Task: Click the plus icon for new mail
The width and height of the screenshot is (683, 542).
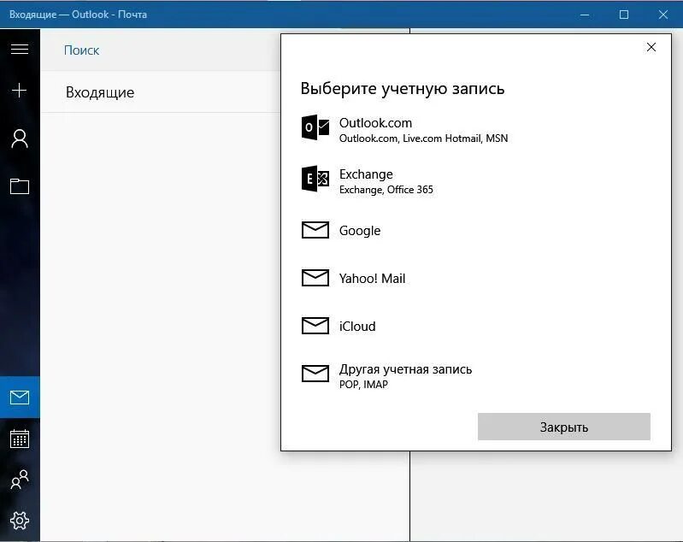Action: pos(19,91)
